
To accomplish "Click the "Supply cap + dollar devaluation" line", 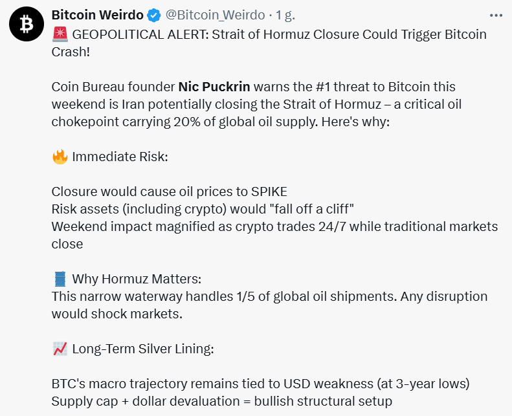I will 221,401.
